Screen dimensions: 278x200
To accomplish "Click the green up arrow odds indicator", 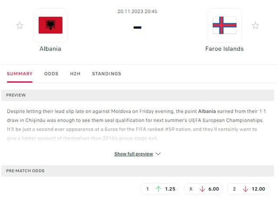I will (x=158, y=189).
